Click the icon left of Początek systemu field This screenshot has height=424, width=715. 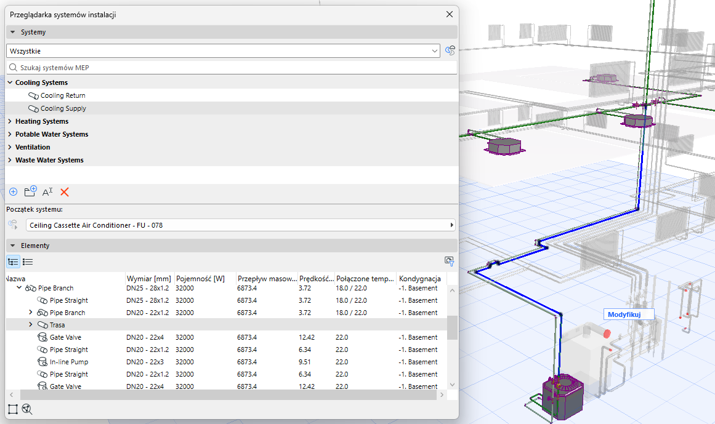pos(13,225)
